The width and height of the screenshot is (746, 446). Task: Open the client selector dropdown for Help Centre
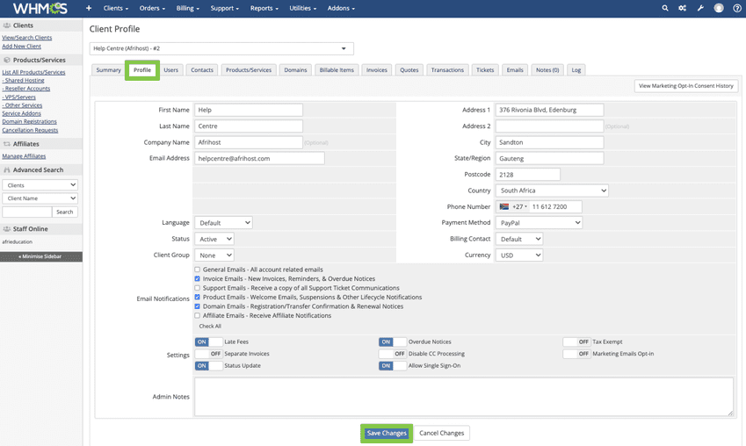click(221, 49)
